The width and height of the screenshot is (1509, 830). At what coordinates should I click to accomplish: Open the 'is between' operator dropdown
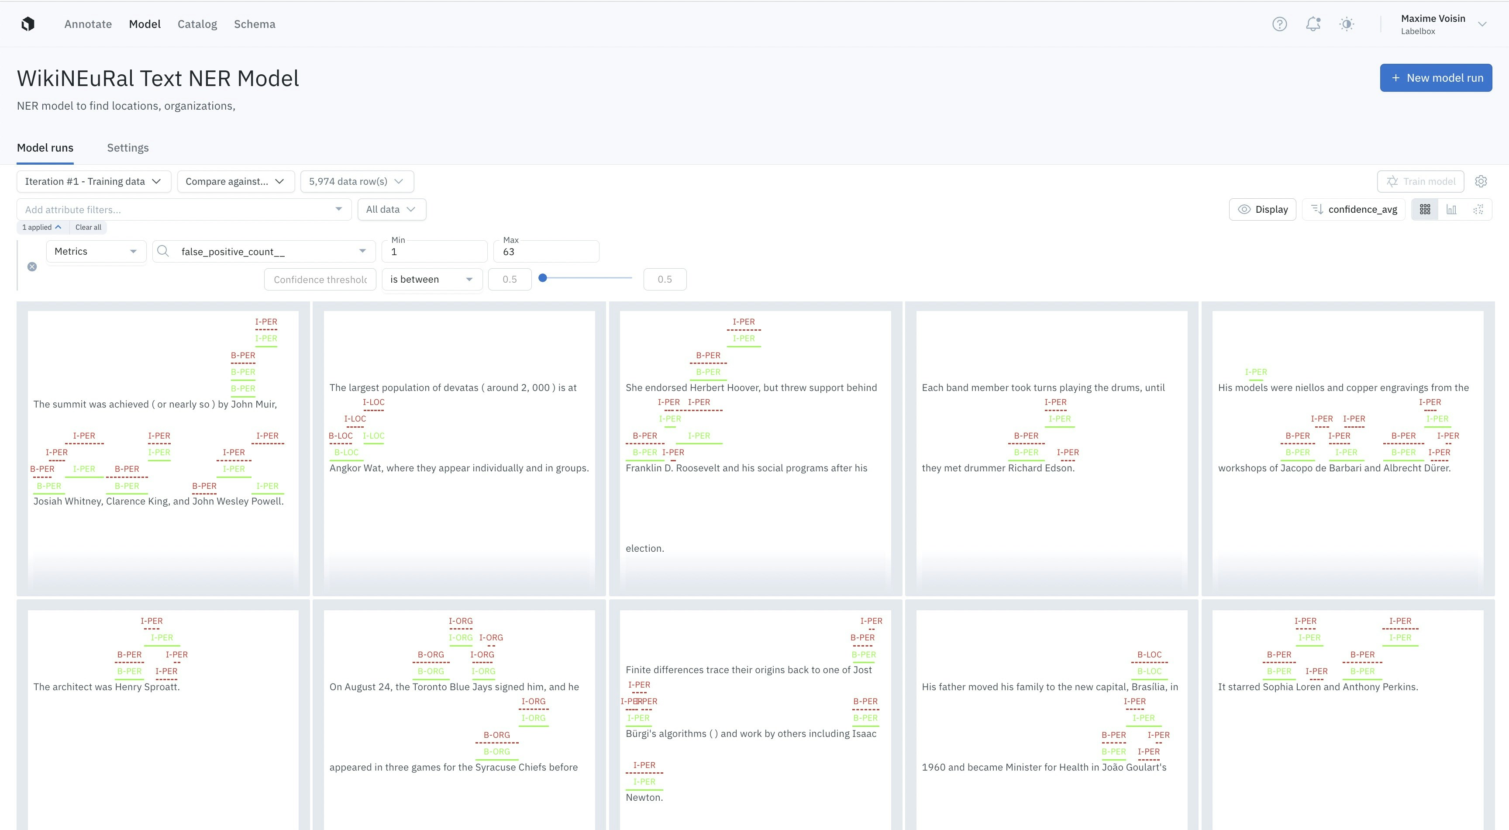point(432,280)
